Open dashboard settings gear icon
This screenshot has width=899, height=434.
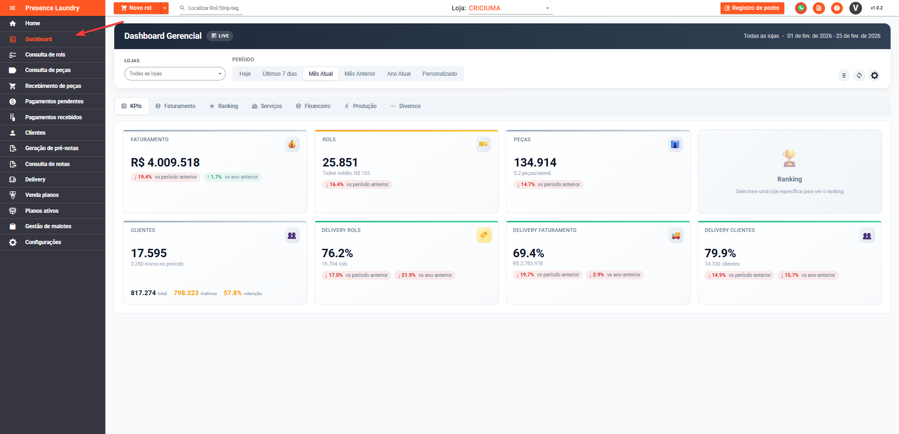pos(874,75)
